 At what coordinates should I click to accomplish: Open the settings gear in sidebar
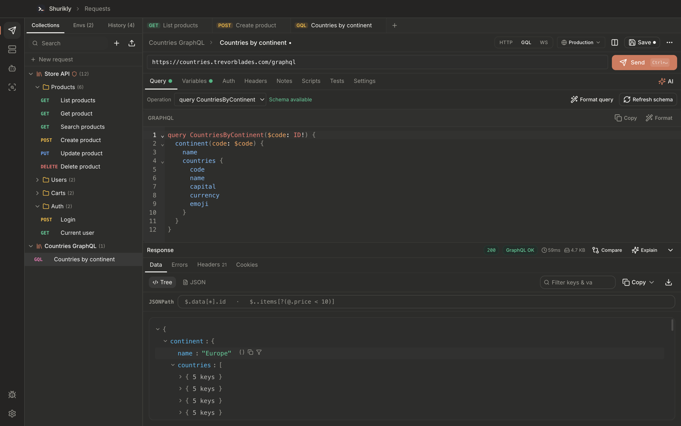(x=12, y=413)
